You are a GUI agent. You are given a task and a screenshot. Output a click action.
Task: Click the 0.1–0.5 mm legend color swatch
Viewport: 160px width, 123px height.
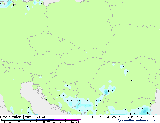point(4,120)
